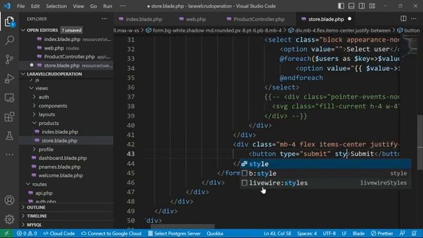Click Connect to Google Cloud
Image resolution: width=423 pixels, height=238 pixels.
coord(111,233)
